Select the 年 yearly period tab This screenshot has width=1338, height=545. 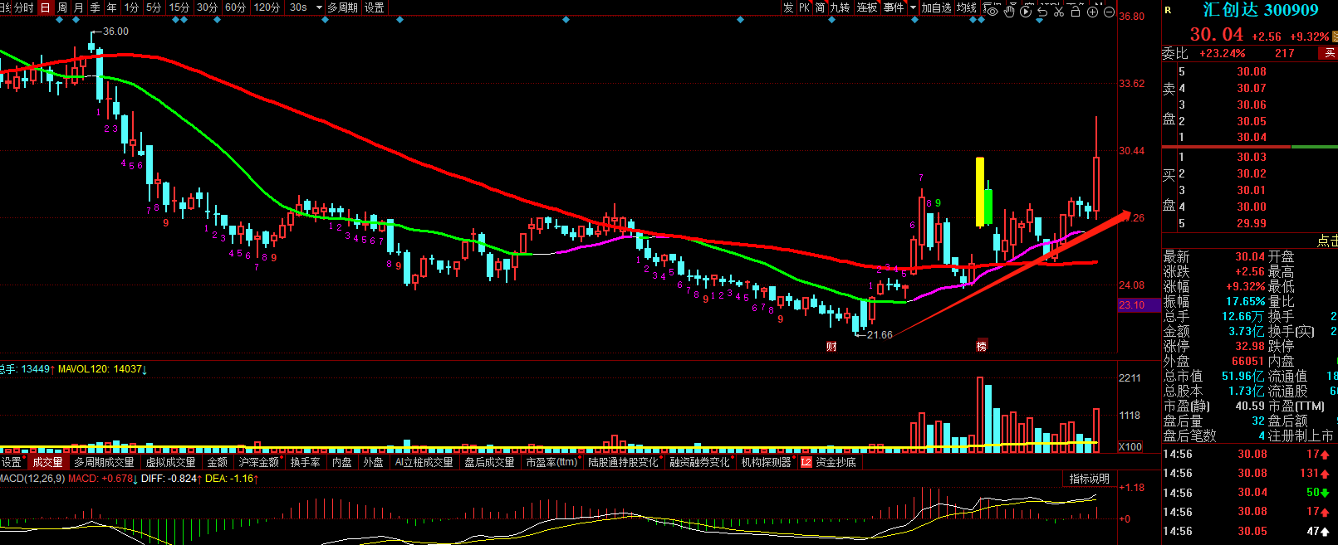111,7
